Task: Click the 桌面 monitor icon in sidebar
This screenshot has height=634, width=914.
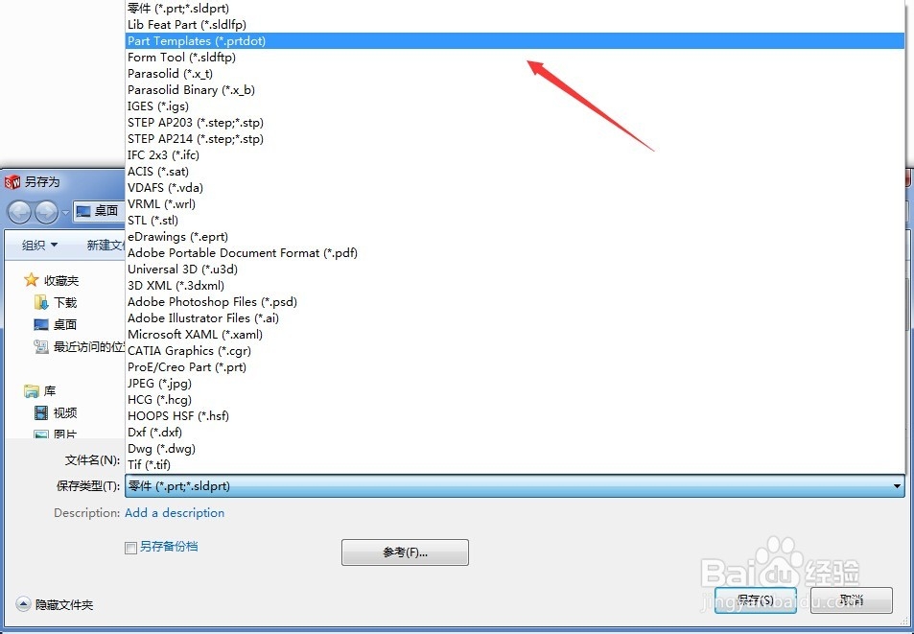Action: 41,324
